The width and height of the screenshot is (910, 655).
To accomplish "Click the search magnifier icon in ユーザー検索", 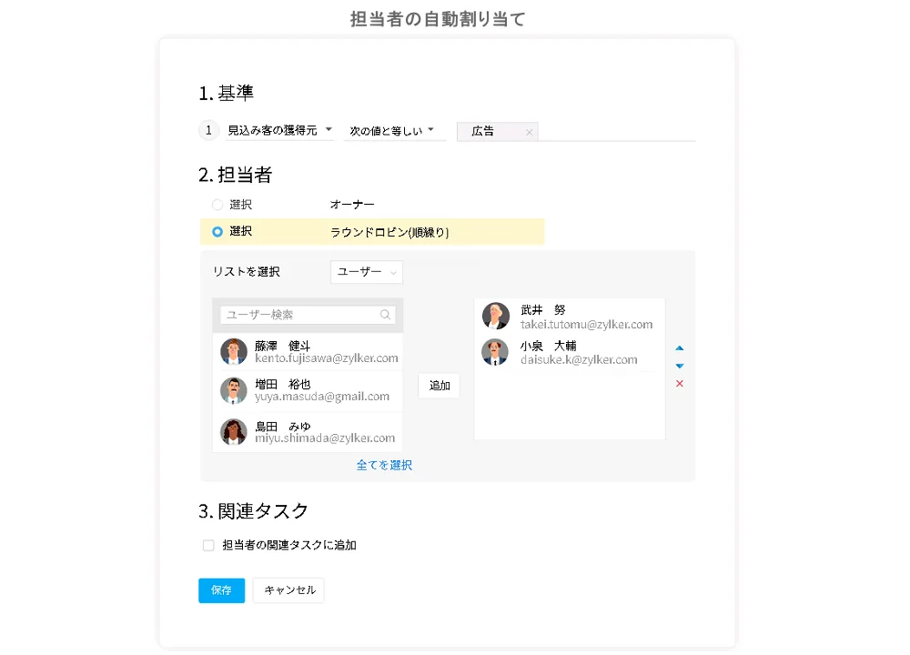I will pos(385,315).
